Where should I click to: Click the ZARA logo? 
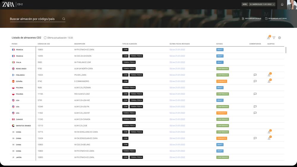coord(8,4)
